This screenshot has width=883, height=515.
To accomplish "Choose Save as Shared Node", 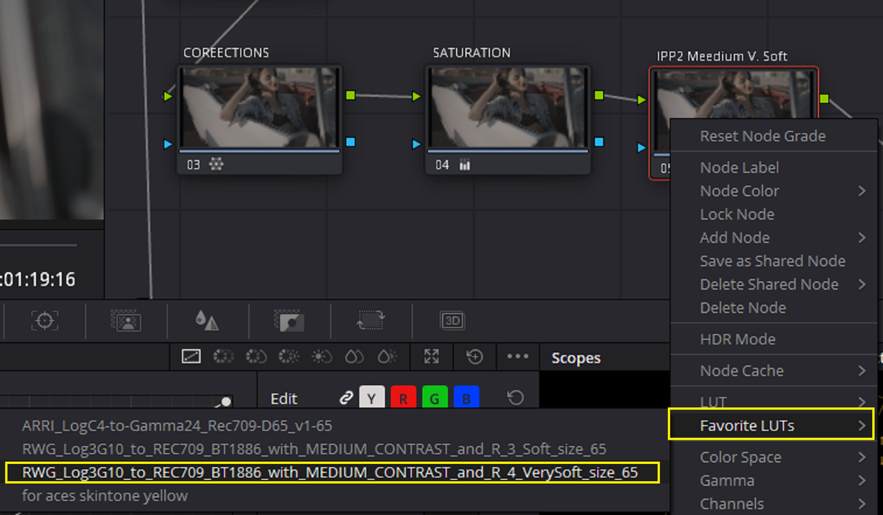I will pos(774,261).
